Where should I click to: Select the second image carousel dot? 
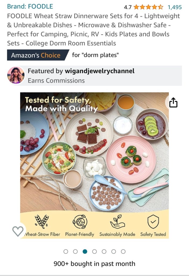tap(75, 251)
